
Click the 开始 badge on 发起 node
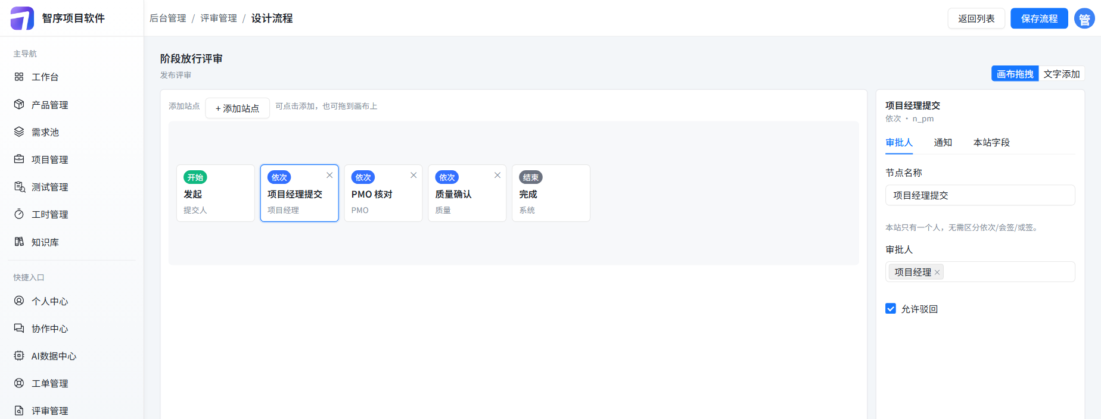(x=195, y=177)
